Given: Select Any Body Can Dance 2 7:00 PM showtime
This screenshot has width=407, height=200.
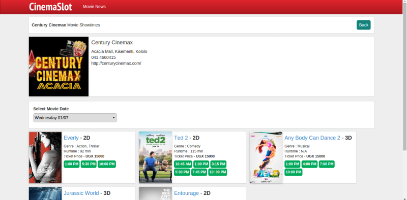Looking at the screenshot, I should pyautogui.click(x=327, y=164).
